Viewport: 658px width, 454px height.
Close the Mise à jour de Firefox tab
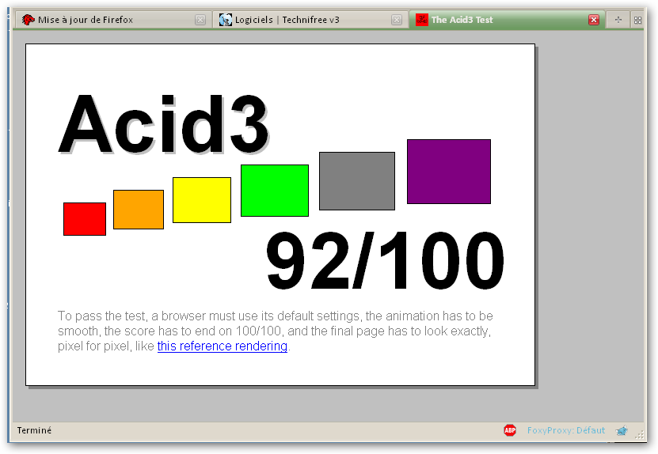(x=200, y=20)
